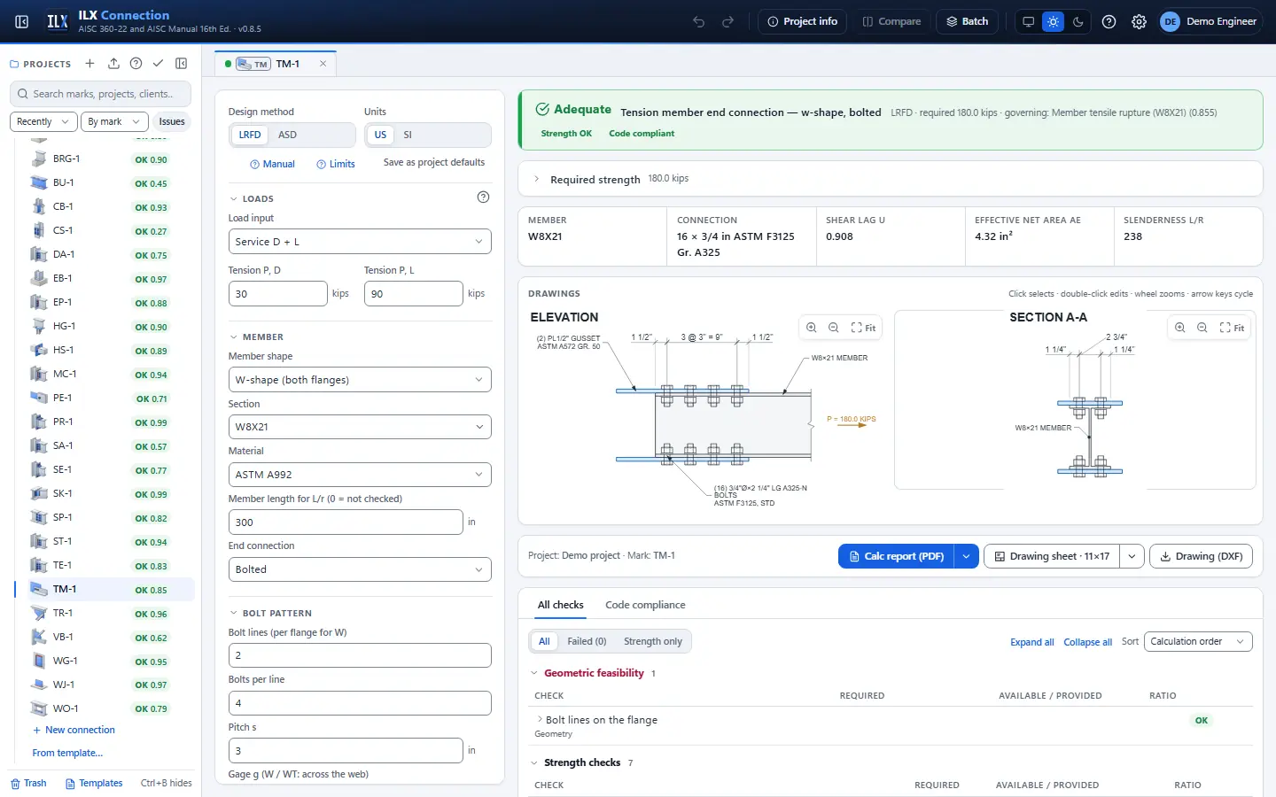Show All checks filter pill
Screen dimensions: 1276x797
click(x=544, y=641)
